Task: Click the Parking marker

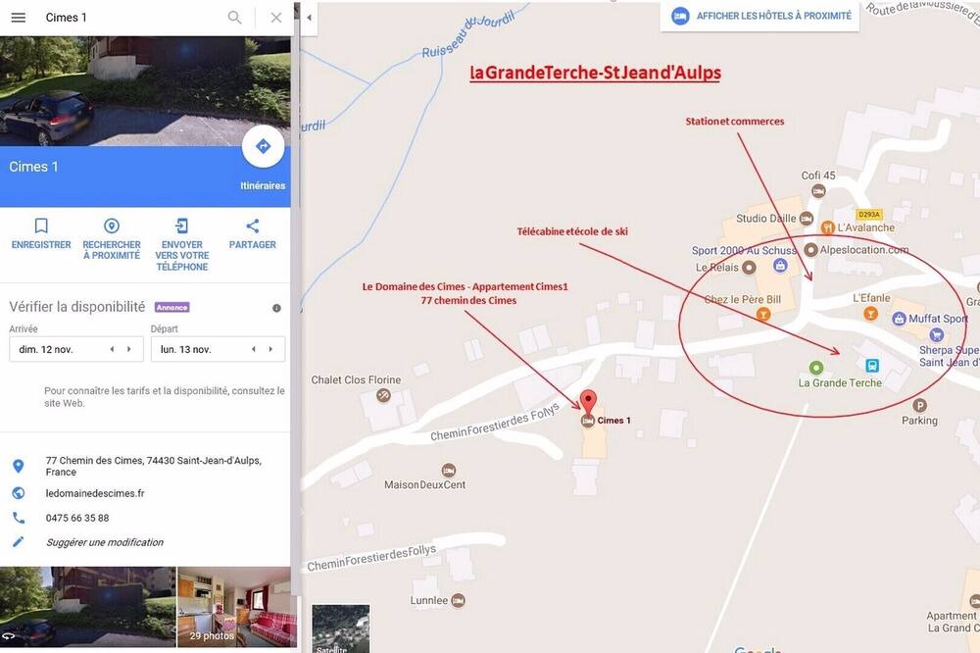Action: [919, 405]
